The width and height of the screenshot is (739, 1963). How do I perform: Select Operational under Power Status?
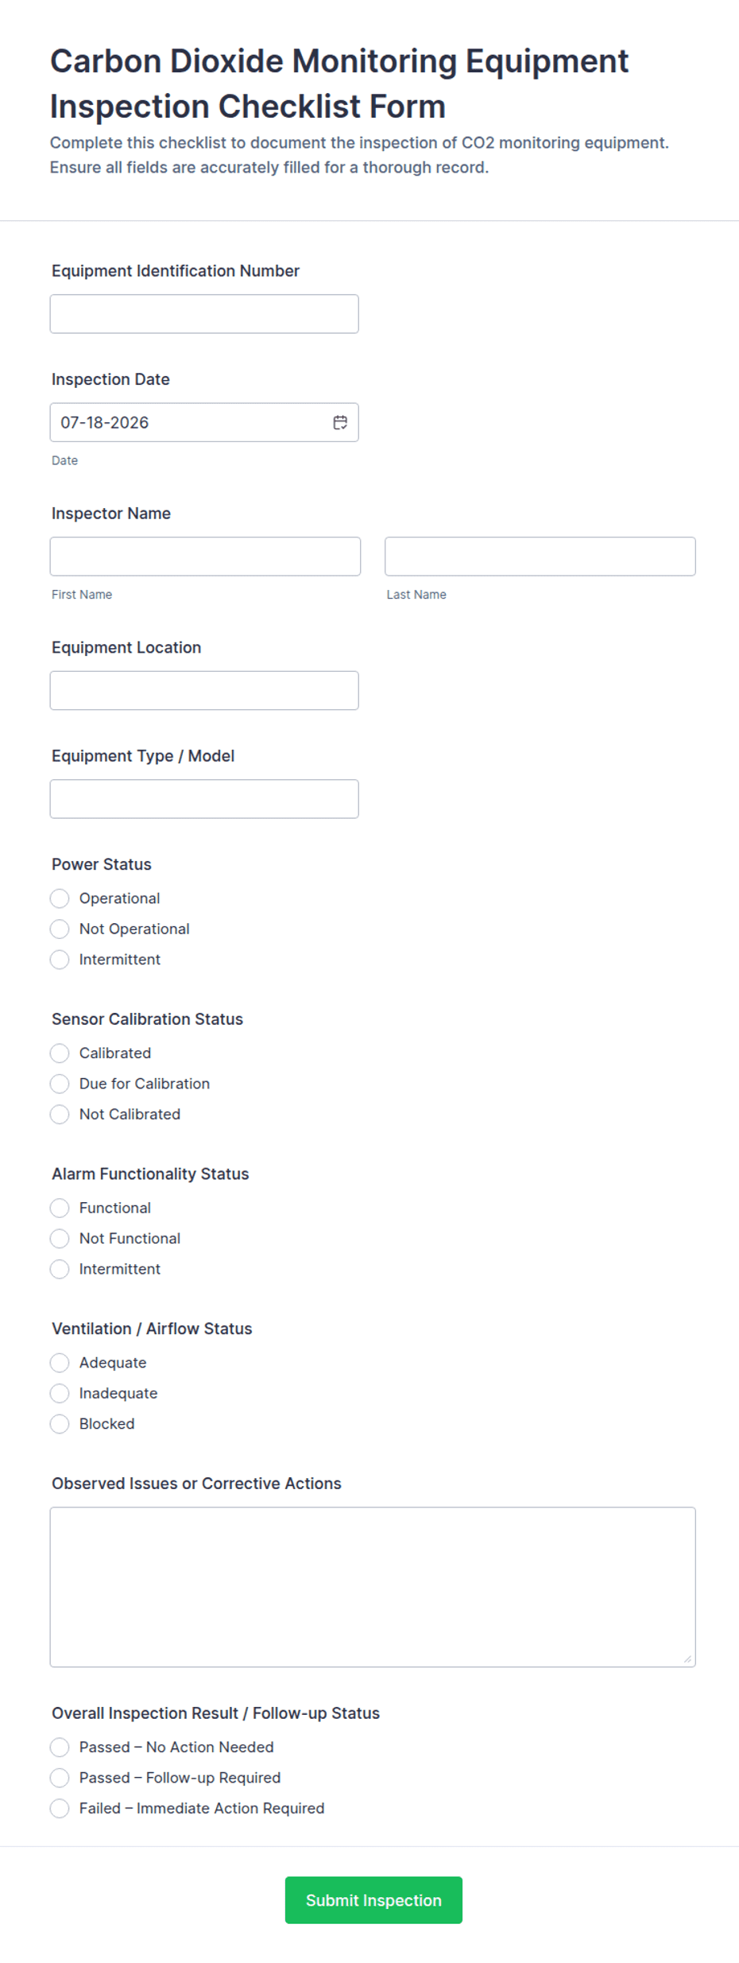click(x=60, y=898)
